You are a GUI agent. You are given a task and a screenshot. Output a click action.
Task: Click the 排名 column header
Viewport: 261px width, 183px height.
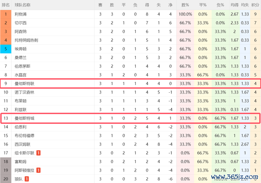[6, 5]
